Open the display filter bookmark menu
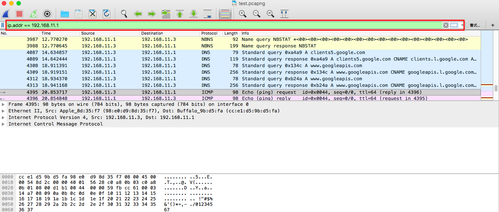Screen dimensions: 499x212 click(x=3, y=25)
